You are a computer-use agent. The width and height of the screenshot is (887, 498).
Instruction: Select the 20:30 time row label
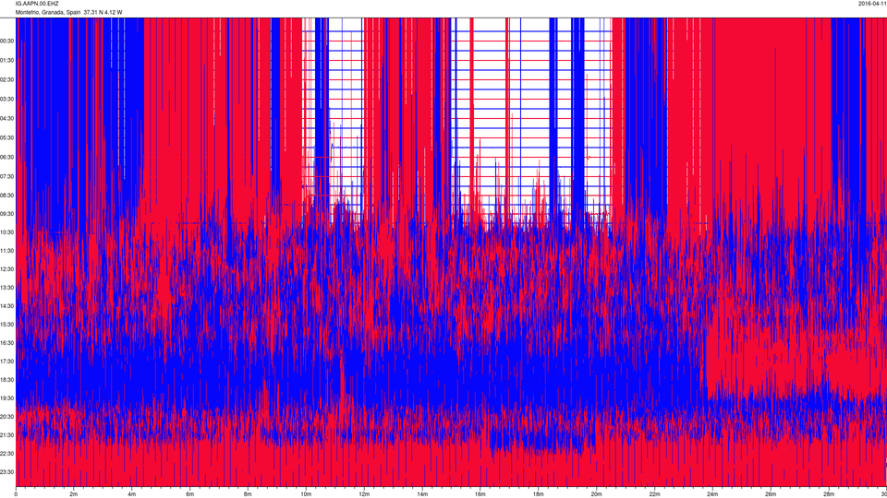6,417
